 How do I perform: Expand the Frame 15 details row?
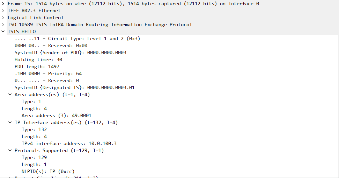(x=3, y=3)
